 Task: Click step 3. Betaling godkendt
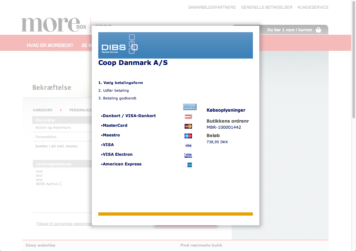pyautogui.click(x=117, y=98)
